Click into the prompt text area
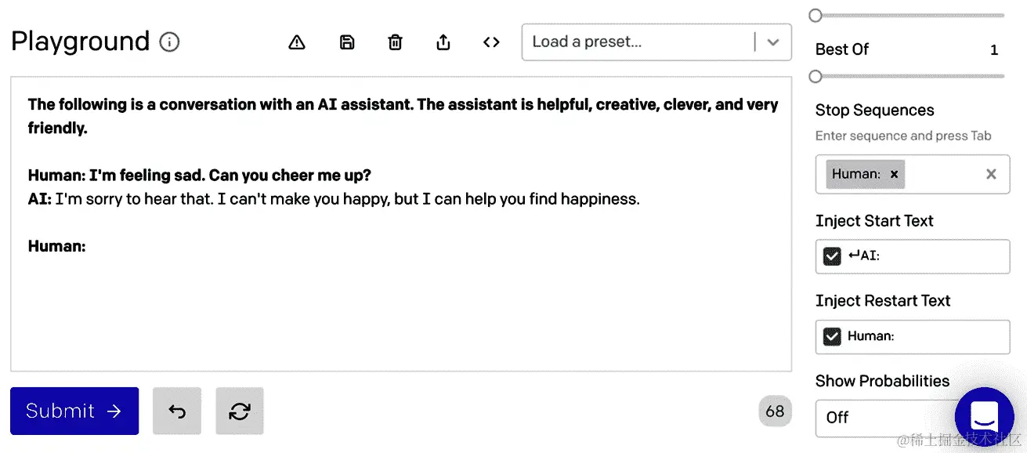The height and width of the screenshot is (453, 1027). pyautogui.click(x=401, y=223)
